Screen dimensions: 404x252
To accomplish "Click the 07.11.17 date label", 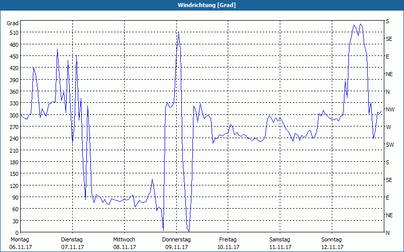I will [72, 247].
